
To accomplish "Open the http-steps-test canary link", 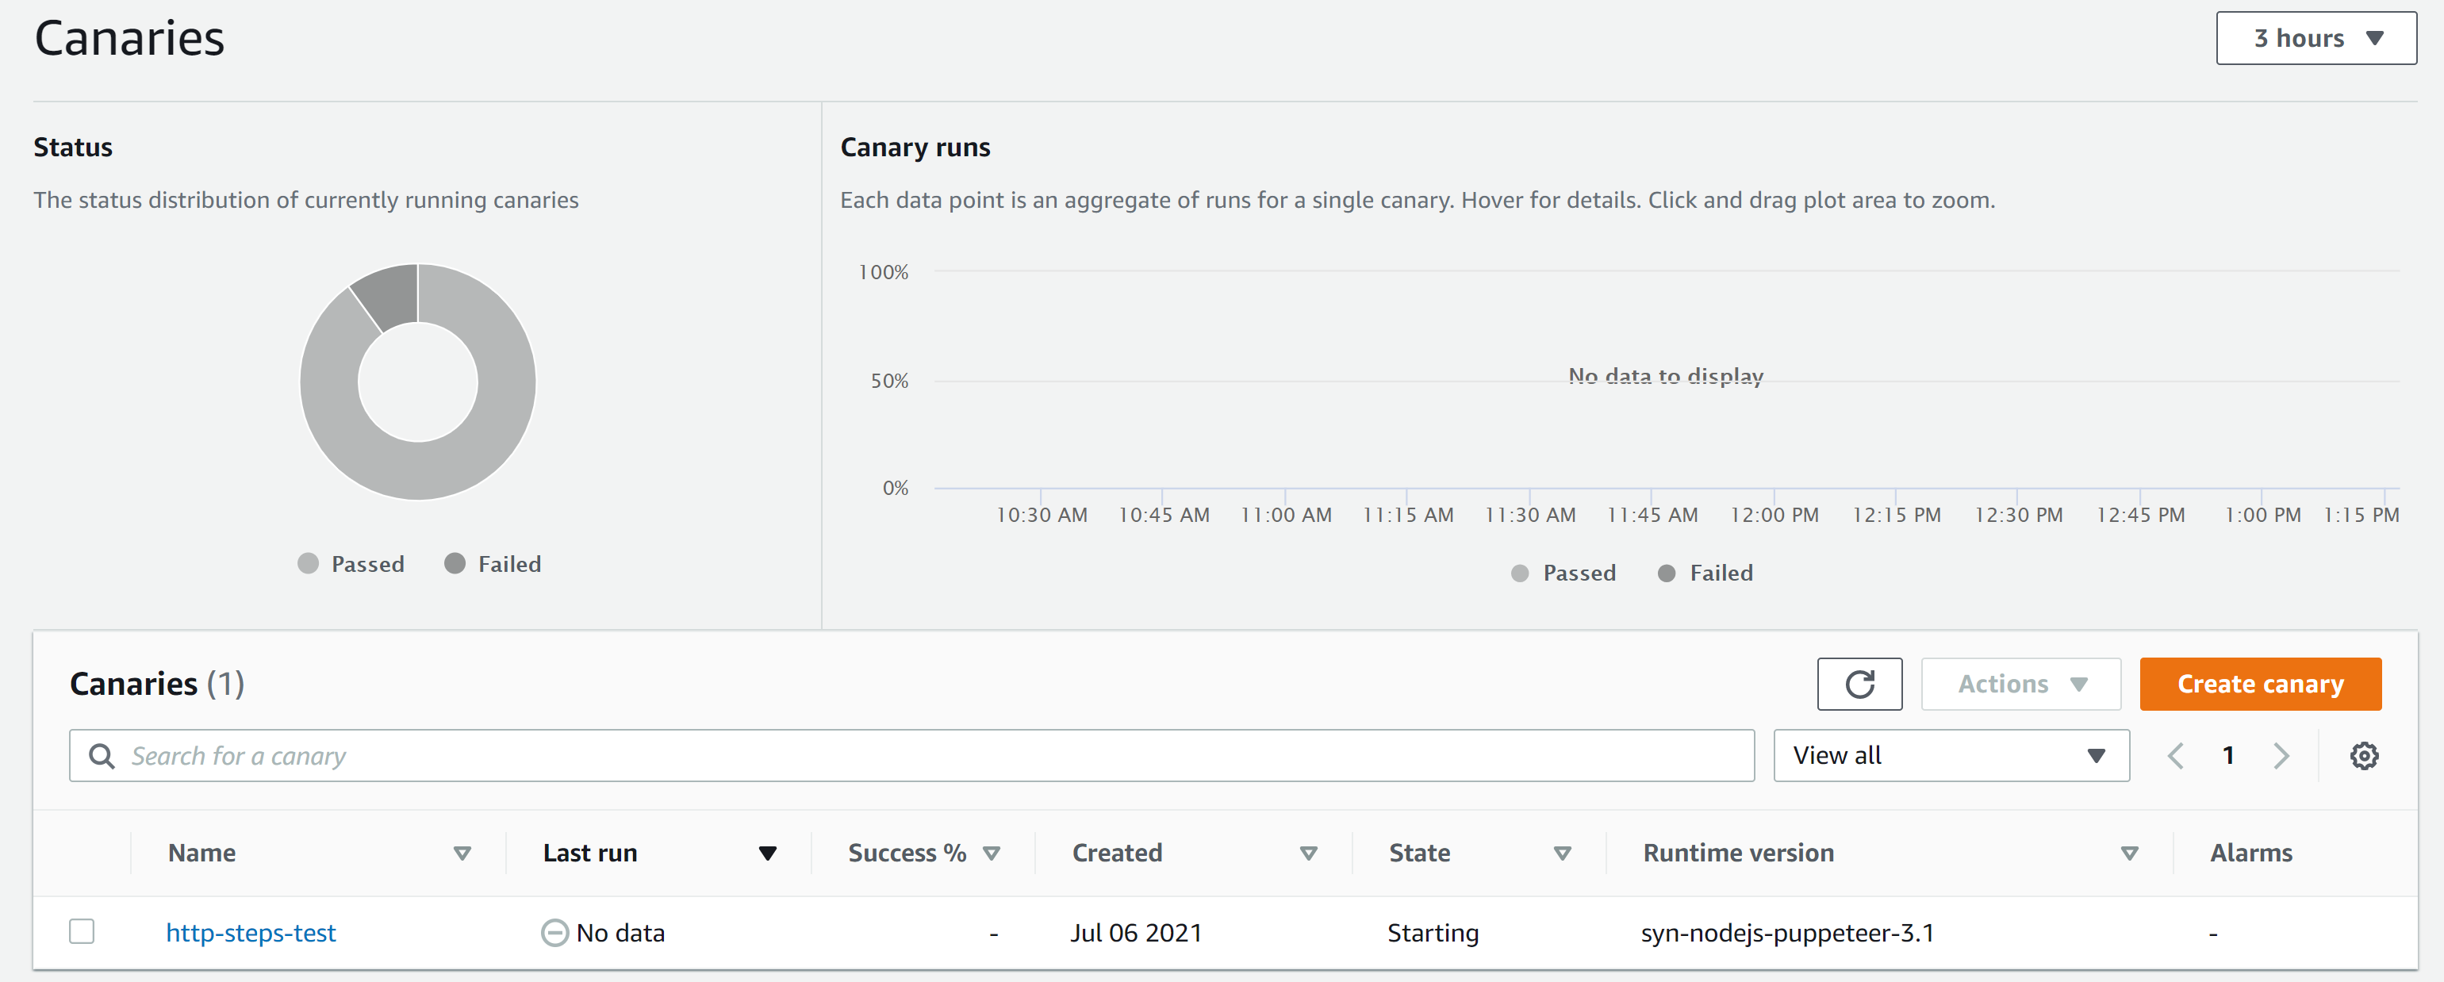I will click(251, 933).
